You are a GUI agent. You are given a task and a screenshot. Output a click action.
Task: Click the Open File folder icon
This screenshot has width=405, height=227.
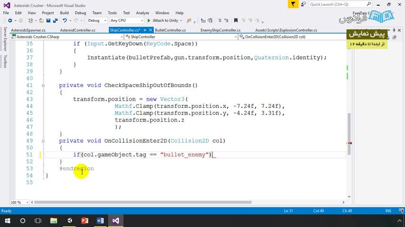pos(41,20)
